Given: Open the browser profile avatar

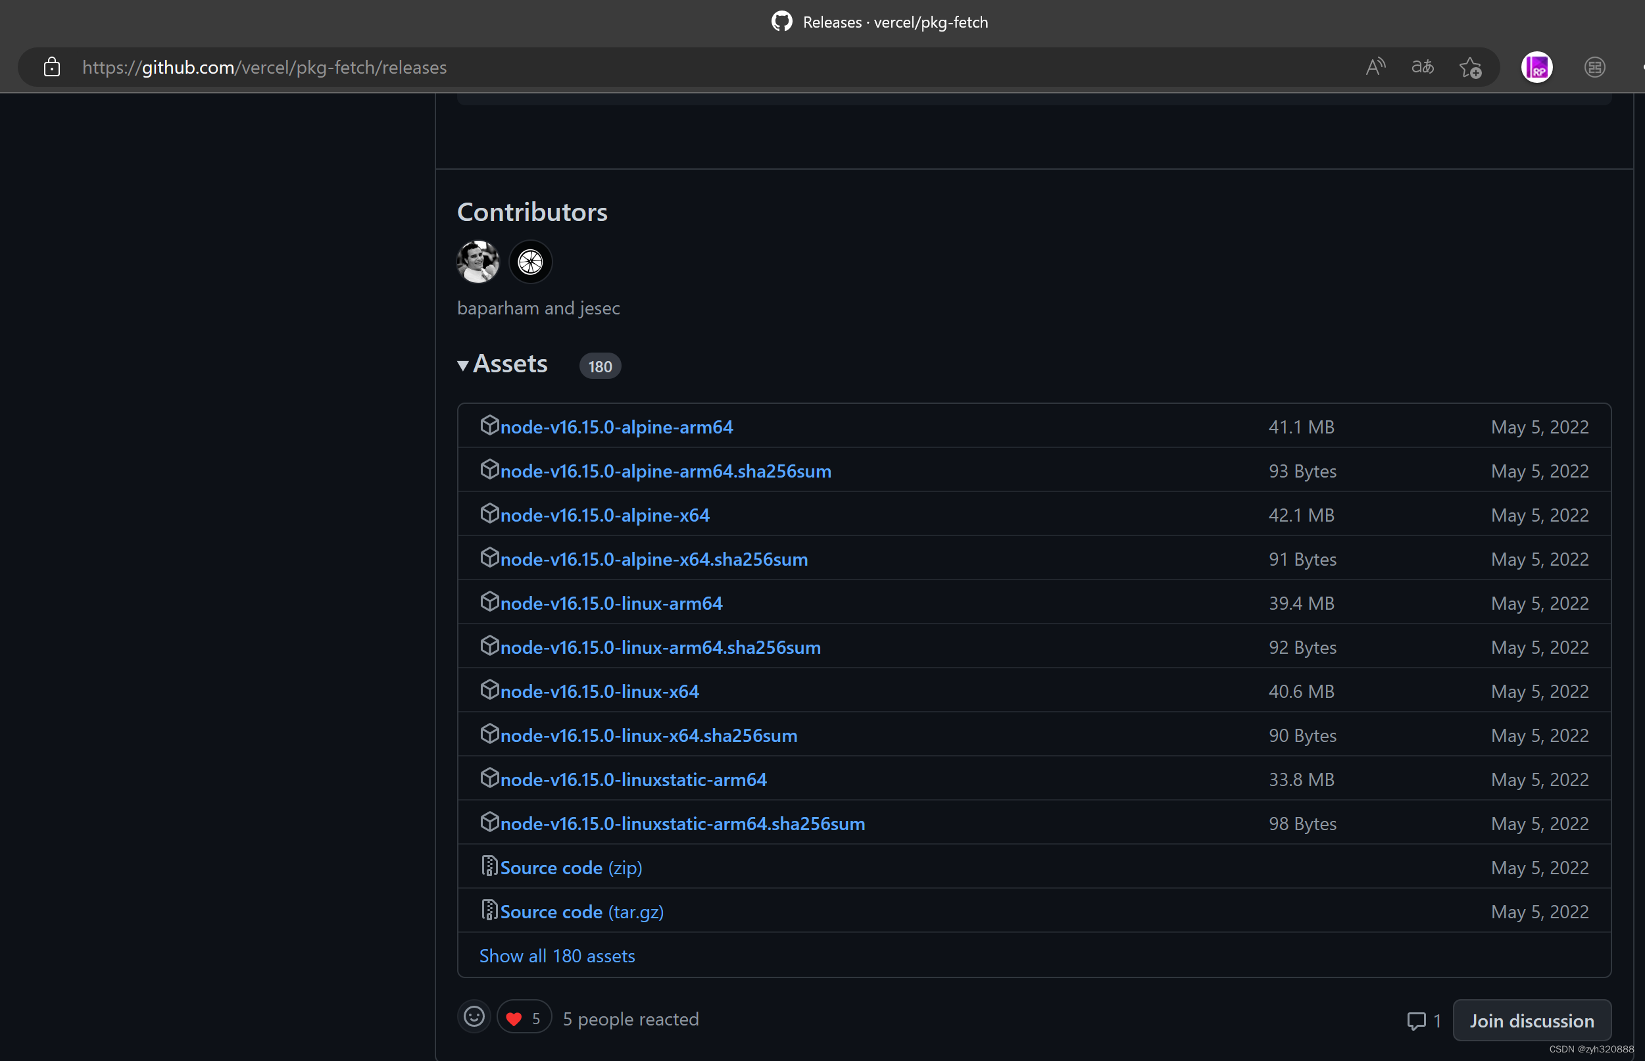Looking at the screenshot, I should pos(1536,68).
